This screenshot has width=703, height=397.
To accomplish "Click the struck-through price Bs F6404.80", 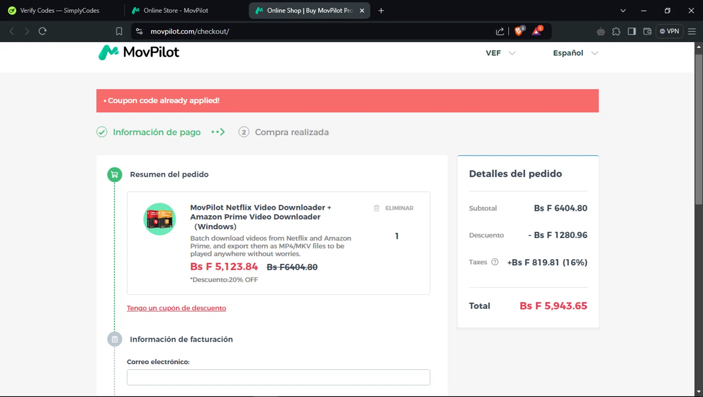I will (x=292, y=267).
